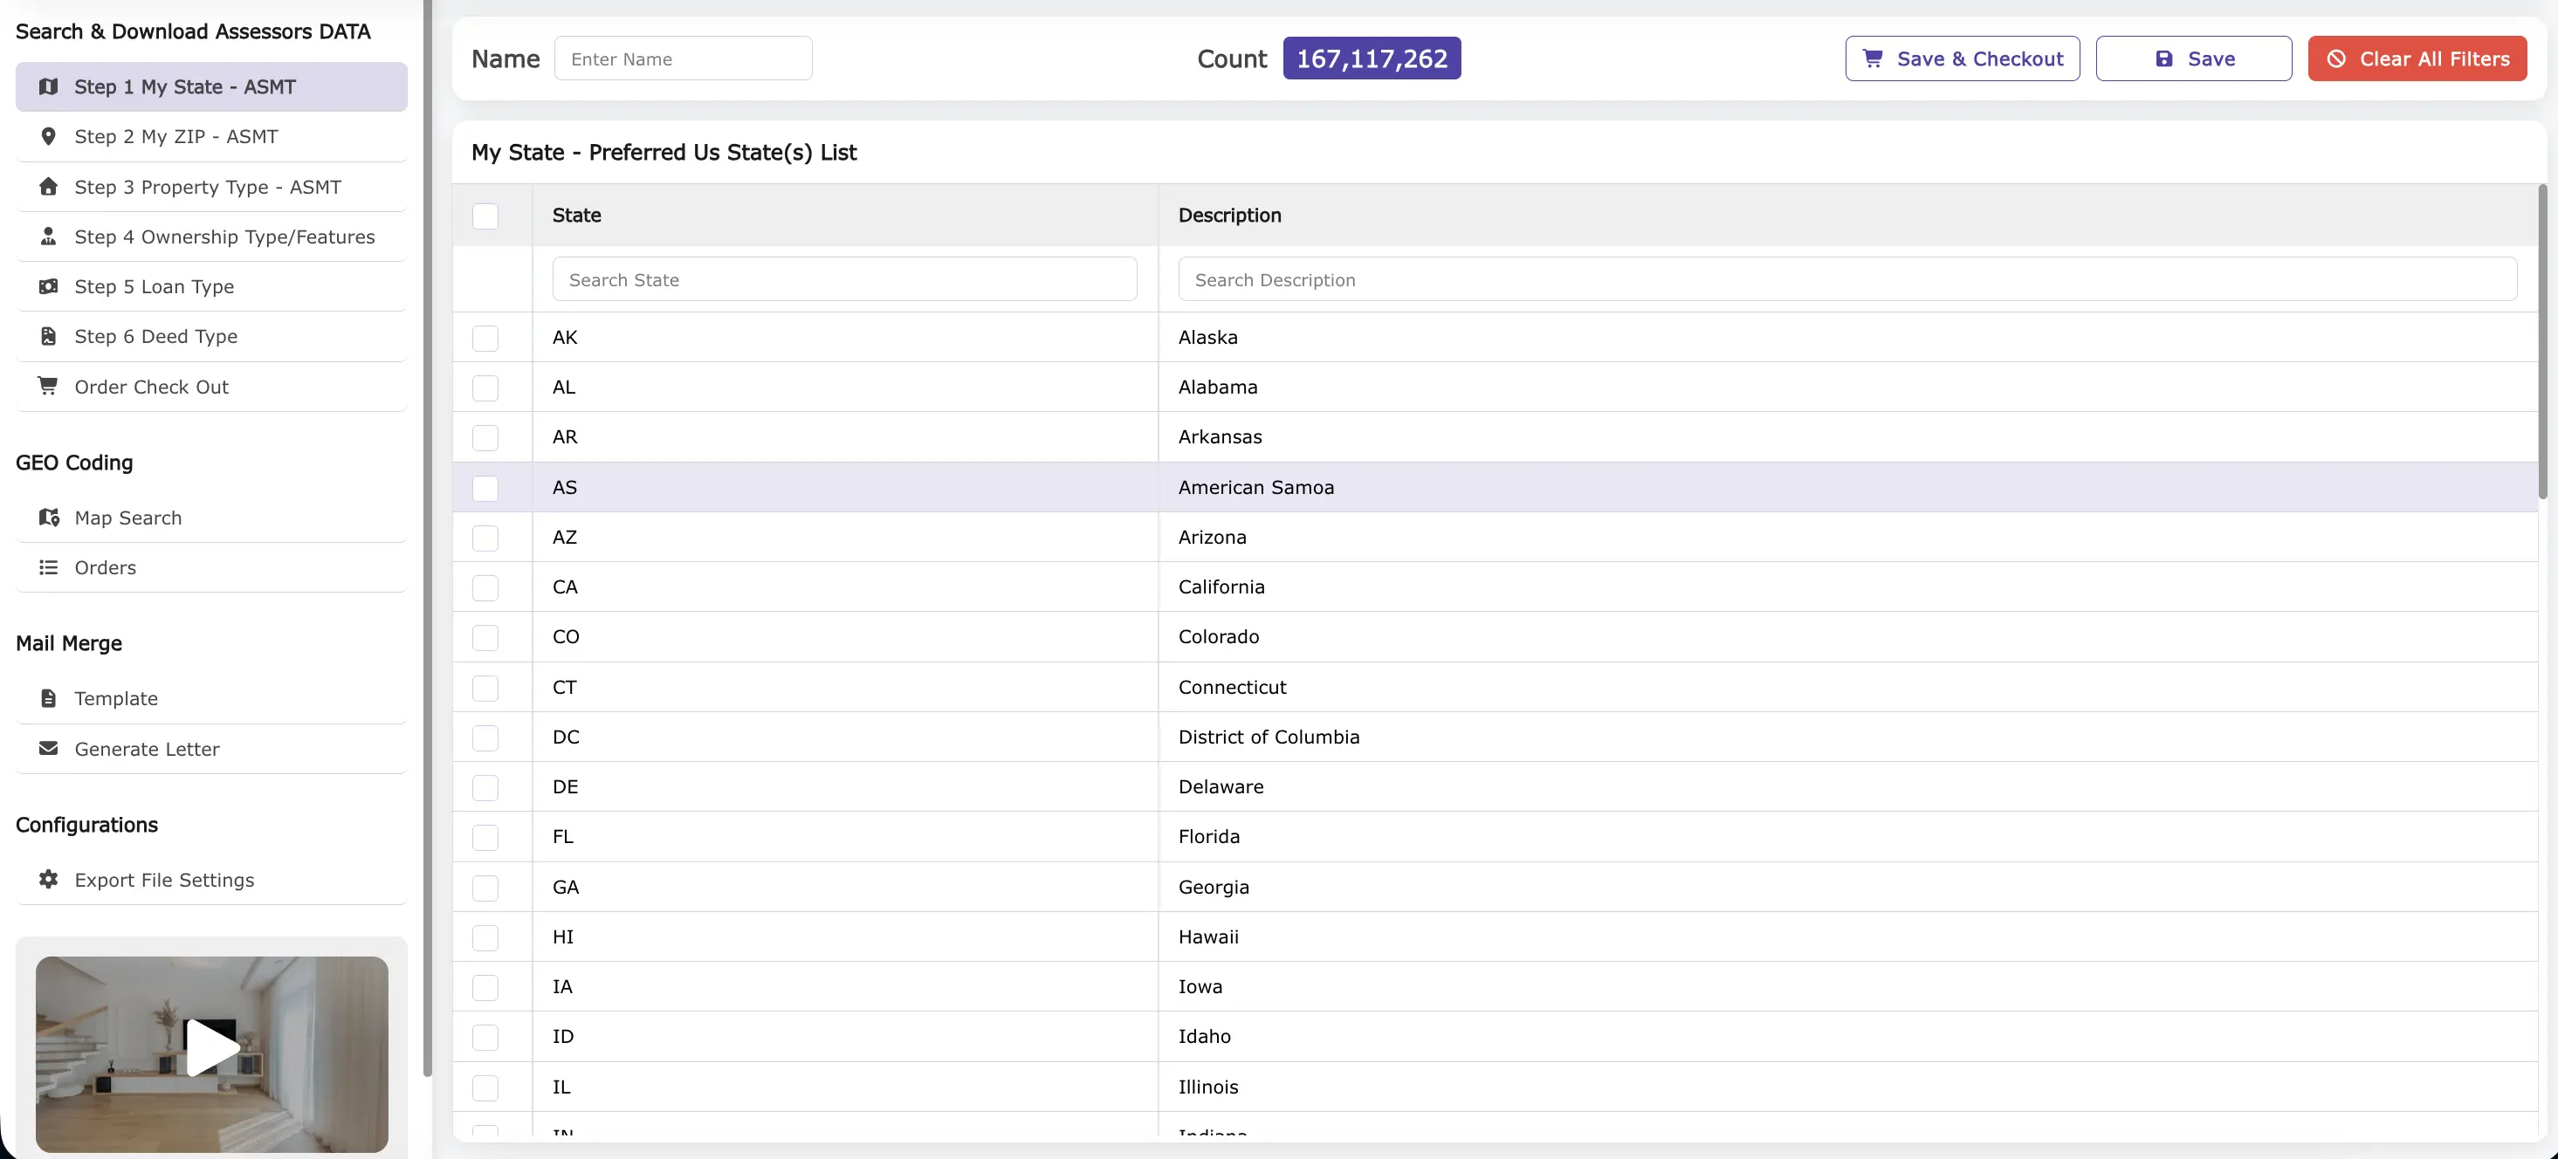2558x1159 pixels.
Task: Click the envelope icon beside Generate Letter
Action: [x=49, y=748]
